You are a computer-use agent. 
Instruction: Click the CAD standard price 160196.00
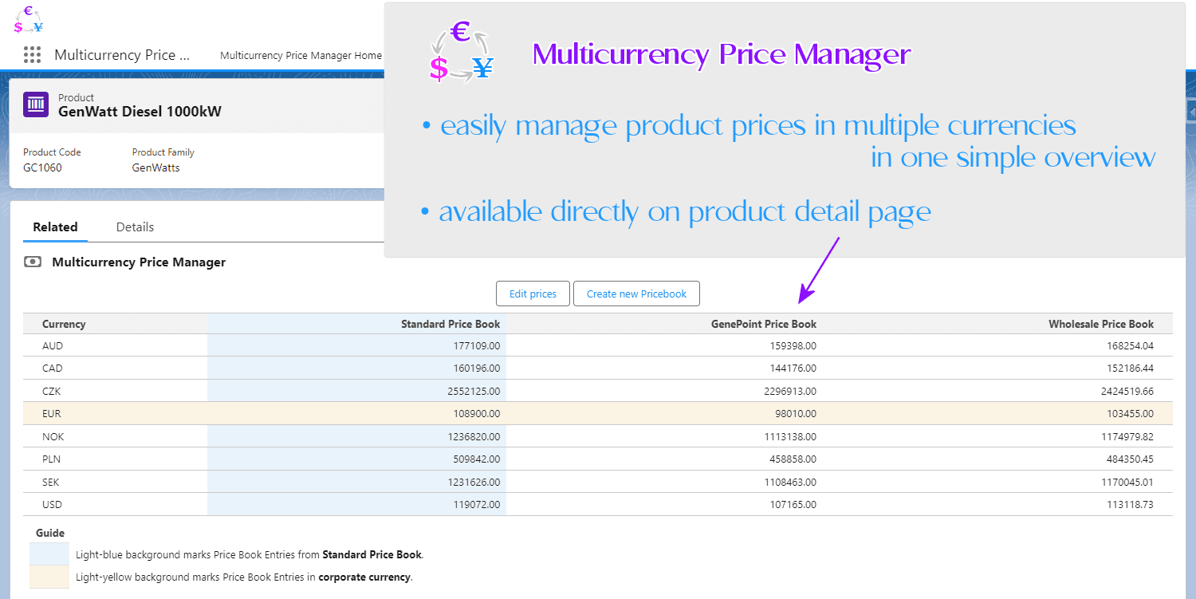click(475, 368)
